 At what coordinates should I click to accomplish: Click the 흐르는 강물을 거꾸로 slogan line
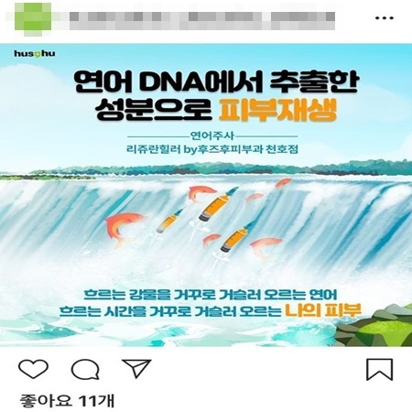(x=211, y=295)
